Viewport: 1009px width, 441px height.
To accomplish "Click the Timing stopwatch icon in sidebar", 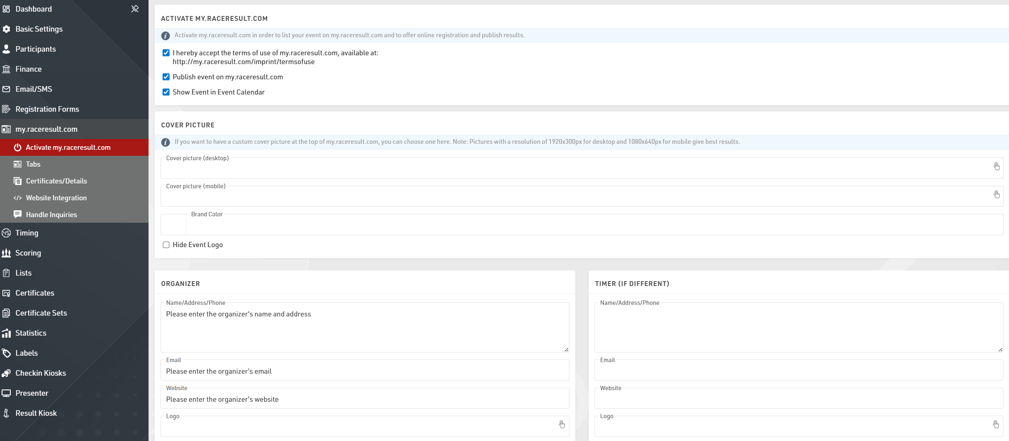I will coord(6,233).
